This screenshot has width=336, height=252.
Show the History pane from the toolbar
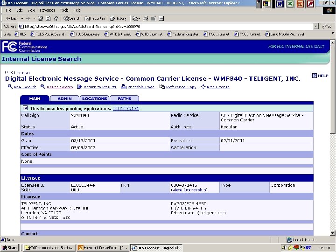click(118, 18)
